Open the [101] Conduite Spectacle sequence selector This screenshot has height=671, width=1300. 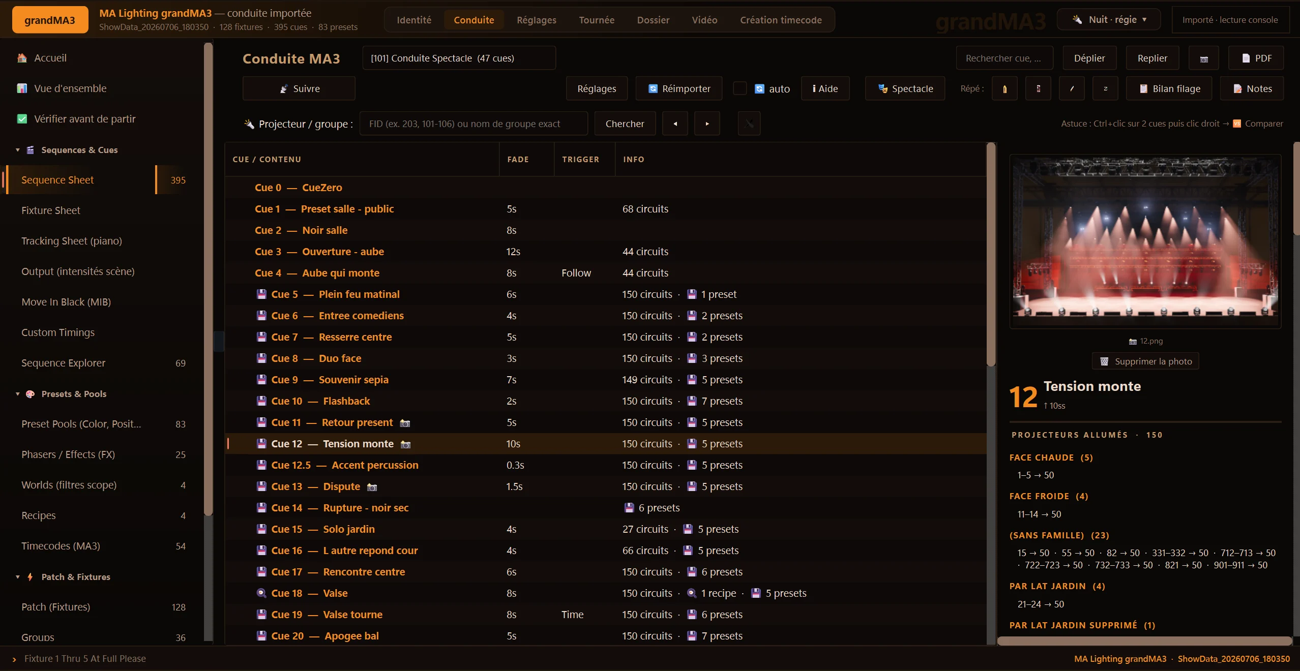[459, 58]
